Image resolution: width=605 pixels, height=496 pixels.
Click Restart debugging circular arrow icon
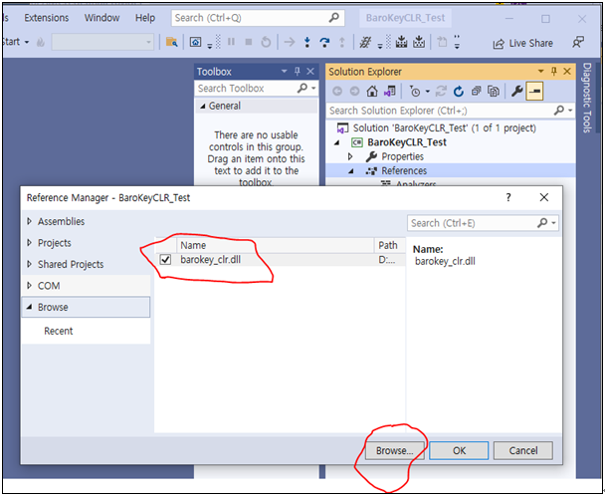coord(266,42)
